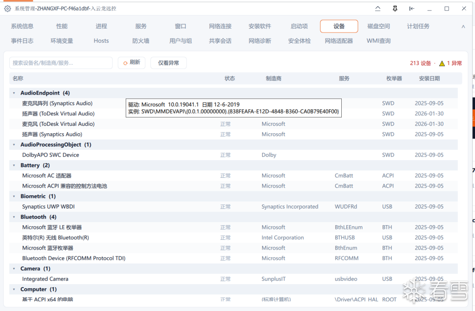Click the 状态 column header
The image size is (475, 311).
click(230, 78)
